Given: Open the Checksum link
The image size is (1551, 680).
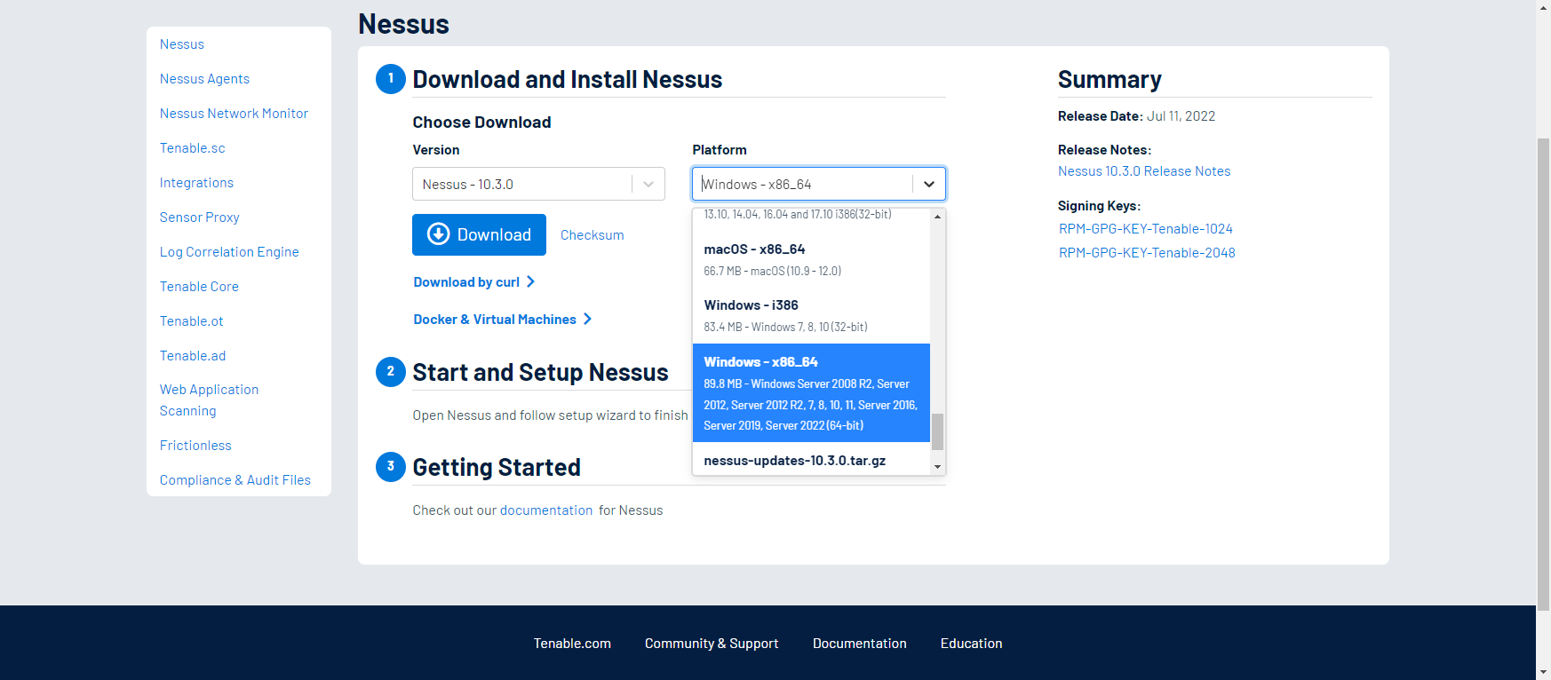Looking at the screenshot, I should [x=592, y=235].
